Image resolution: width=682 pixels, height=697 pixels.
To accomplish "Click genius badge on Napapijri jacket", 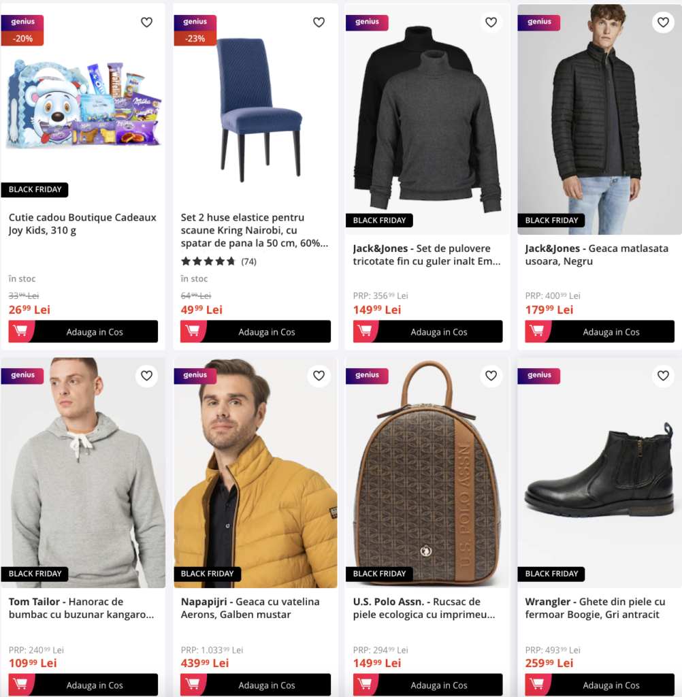I will click(195, 376).
